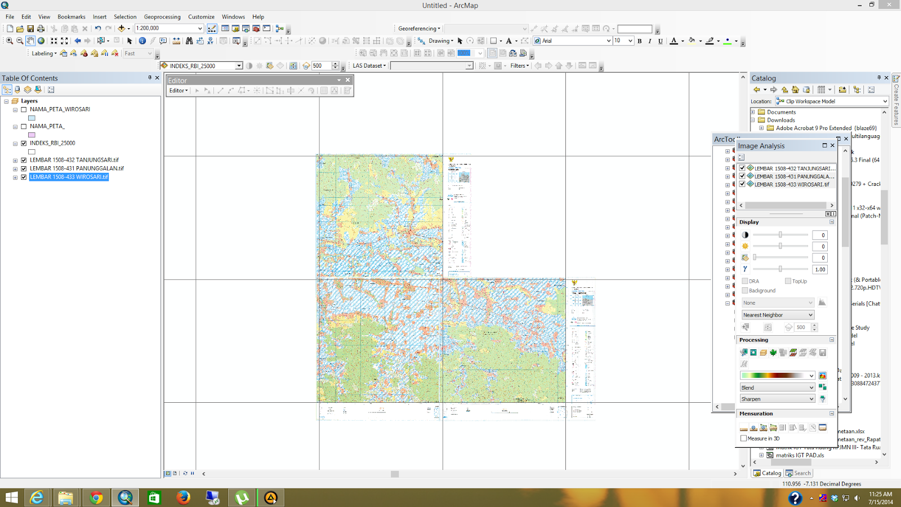Click the gamma slider in Display
This screenshot has width=901, height=507.
tap(780, 269)
